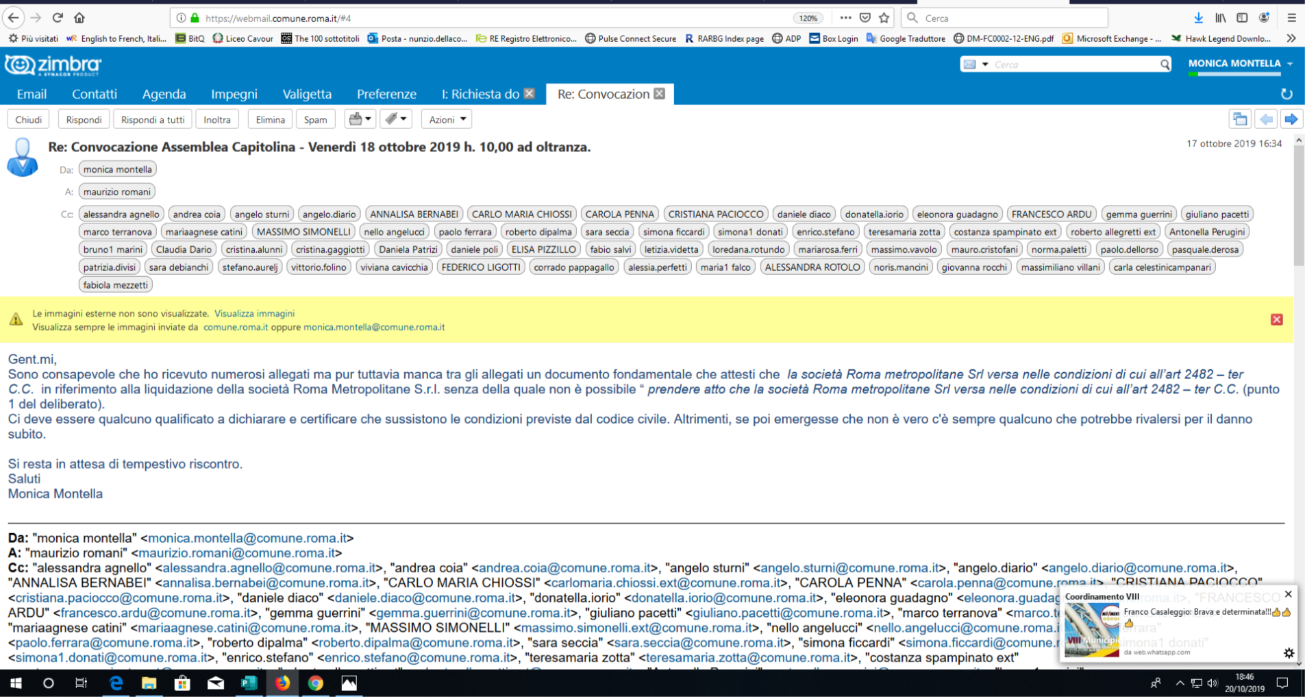Viewport: 1305px width, 697px height.
Task: Click monica.montella@comune.roma.it link in warning bar
Action: tap(374, 327)
